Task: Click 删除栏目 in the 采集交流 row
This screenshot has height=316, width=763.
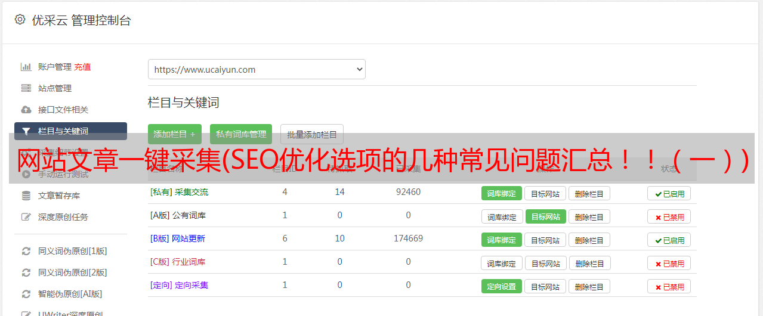Action: click(x=589, y=193)
